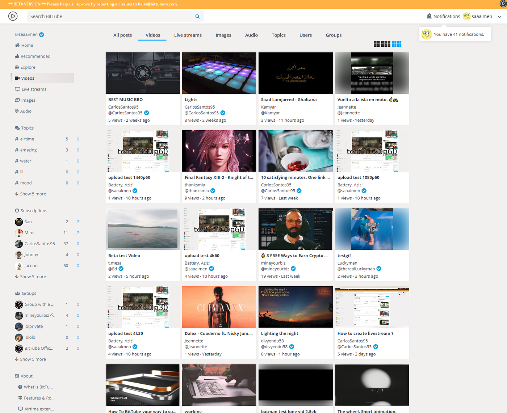This screenshot has height=413, width=507.
Task: Switch to the Users tab
Action: (306, 35)
